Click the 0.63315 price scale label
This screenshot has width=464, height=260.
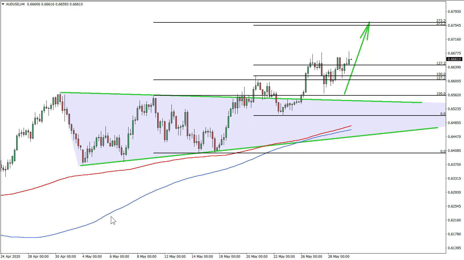tap(454, 179)
